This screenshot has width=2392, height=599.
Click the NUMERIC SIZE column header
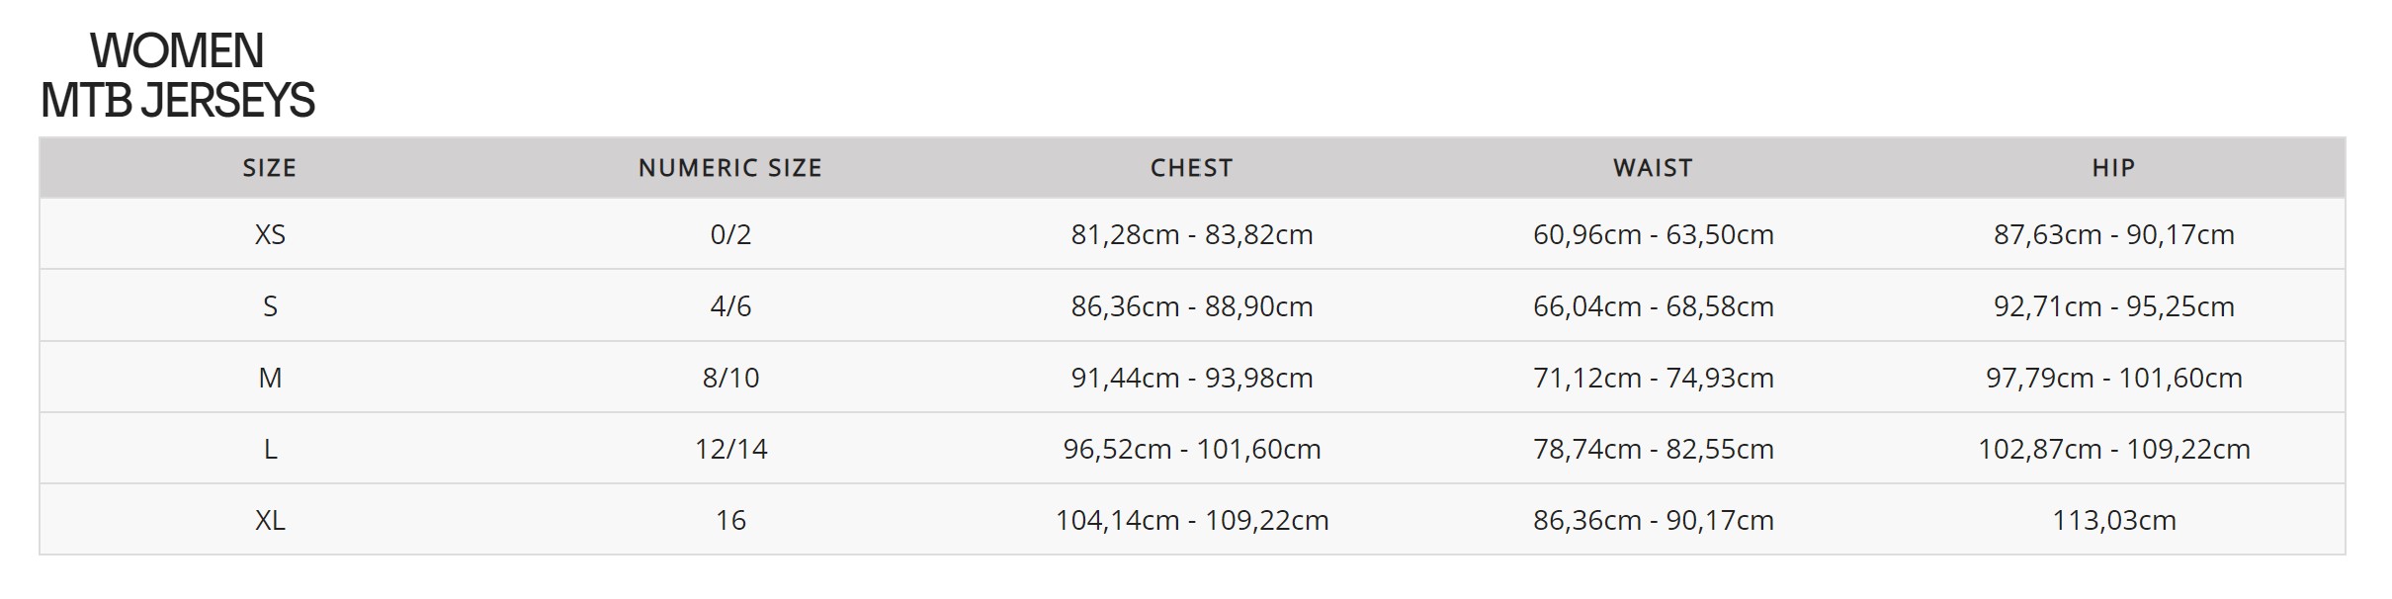(730, 168)
